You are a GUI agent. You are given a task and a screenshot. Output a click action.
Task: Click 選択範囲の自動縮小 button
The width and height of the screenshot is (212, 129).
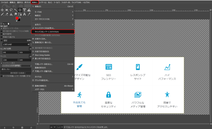pyautogui.click(x=16, y=73)
